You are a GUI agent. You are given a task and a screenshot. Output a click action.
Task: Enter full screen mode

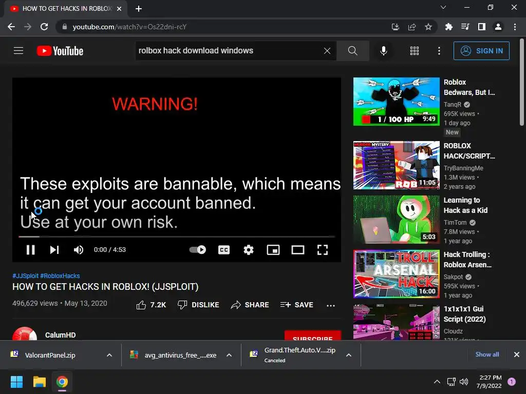point(323,250)
